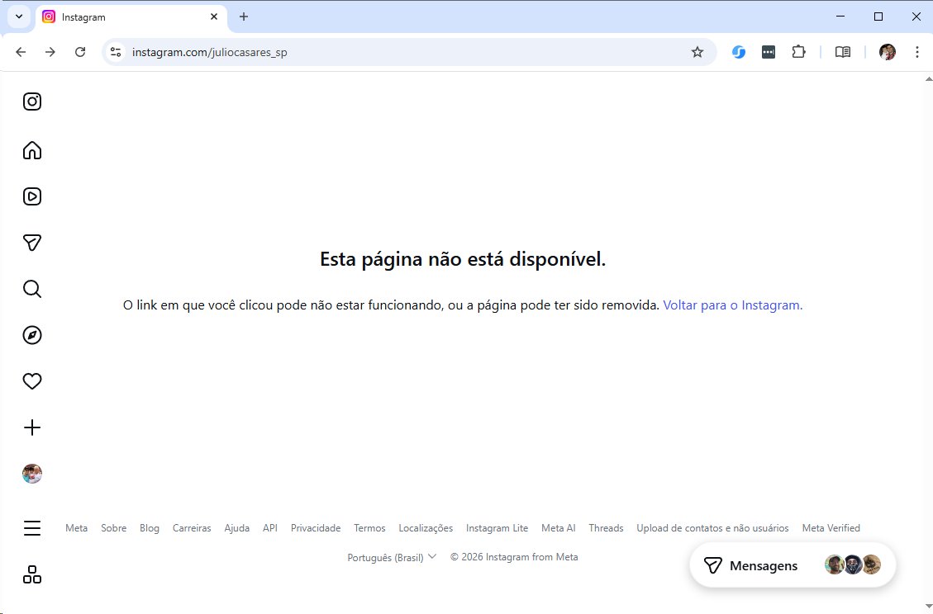Open Explore using the compass icon
This screenshot has width=933, height=614.
pos(31,335)
